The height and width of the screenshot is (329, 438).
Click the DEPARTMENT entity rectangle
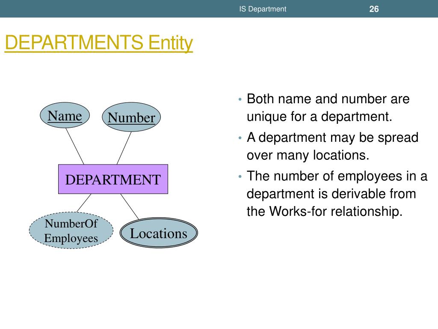point(113,179)
